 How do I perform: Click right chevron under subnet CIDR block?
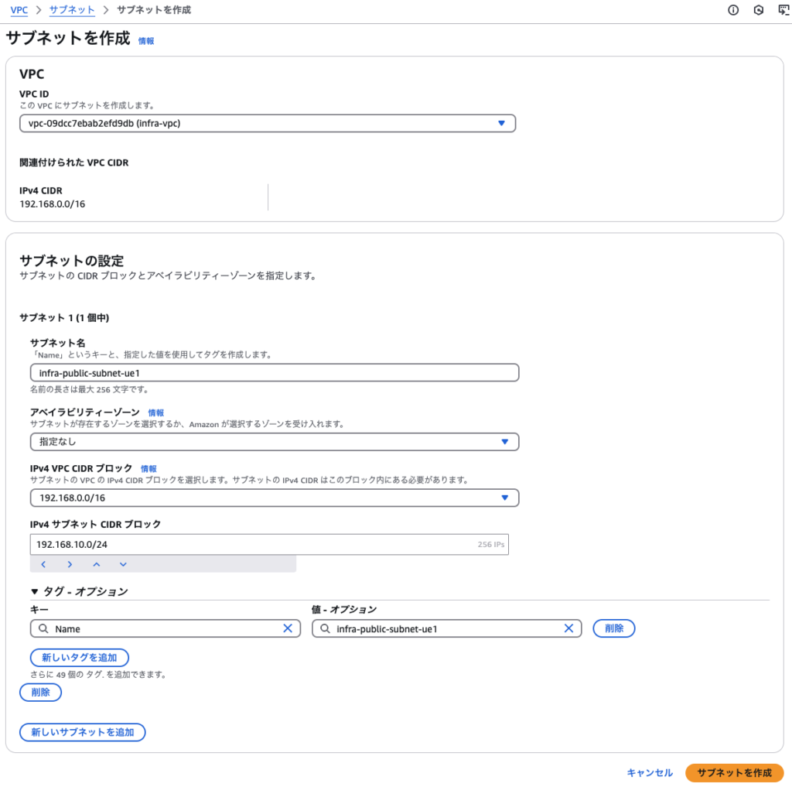coord(70,564)
